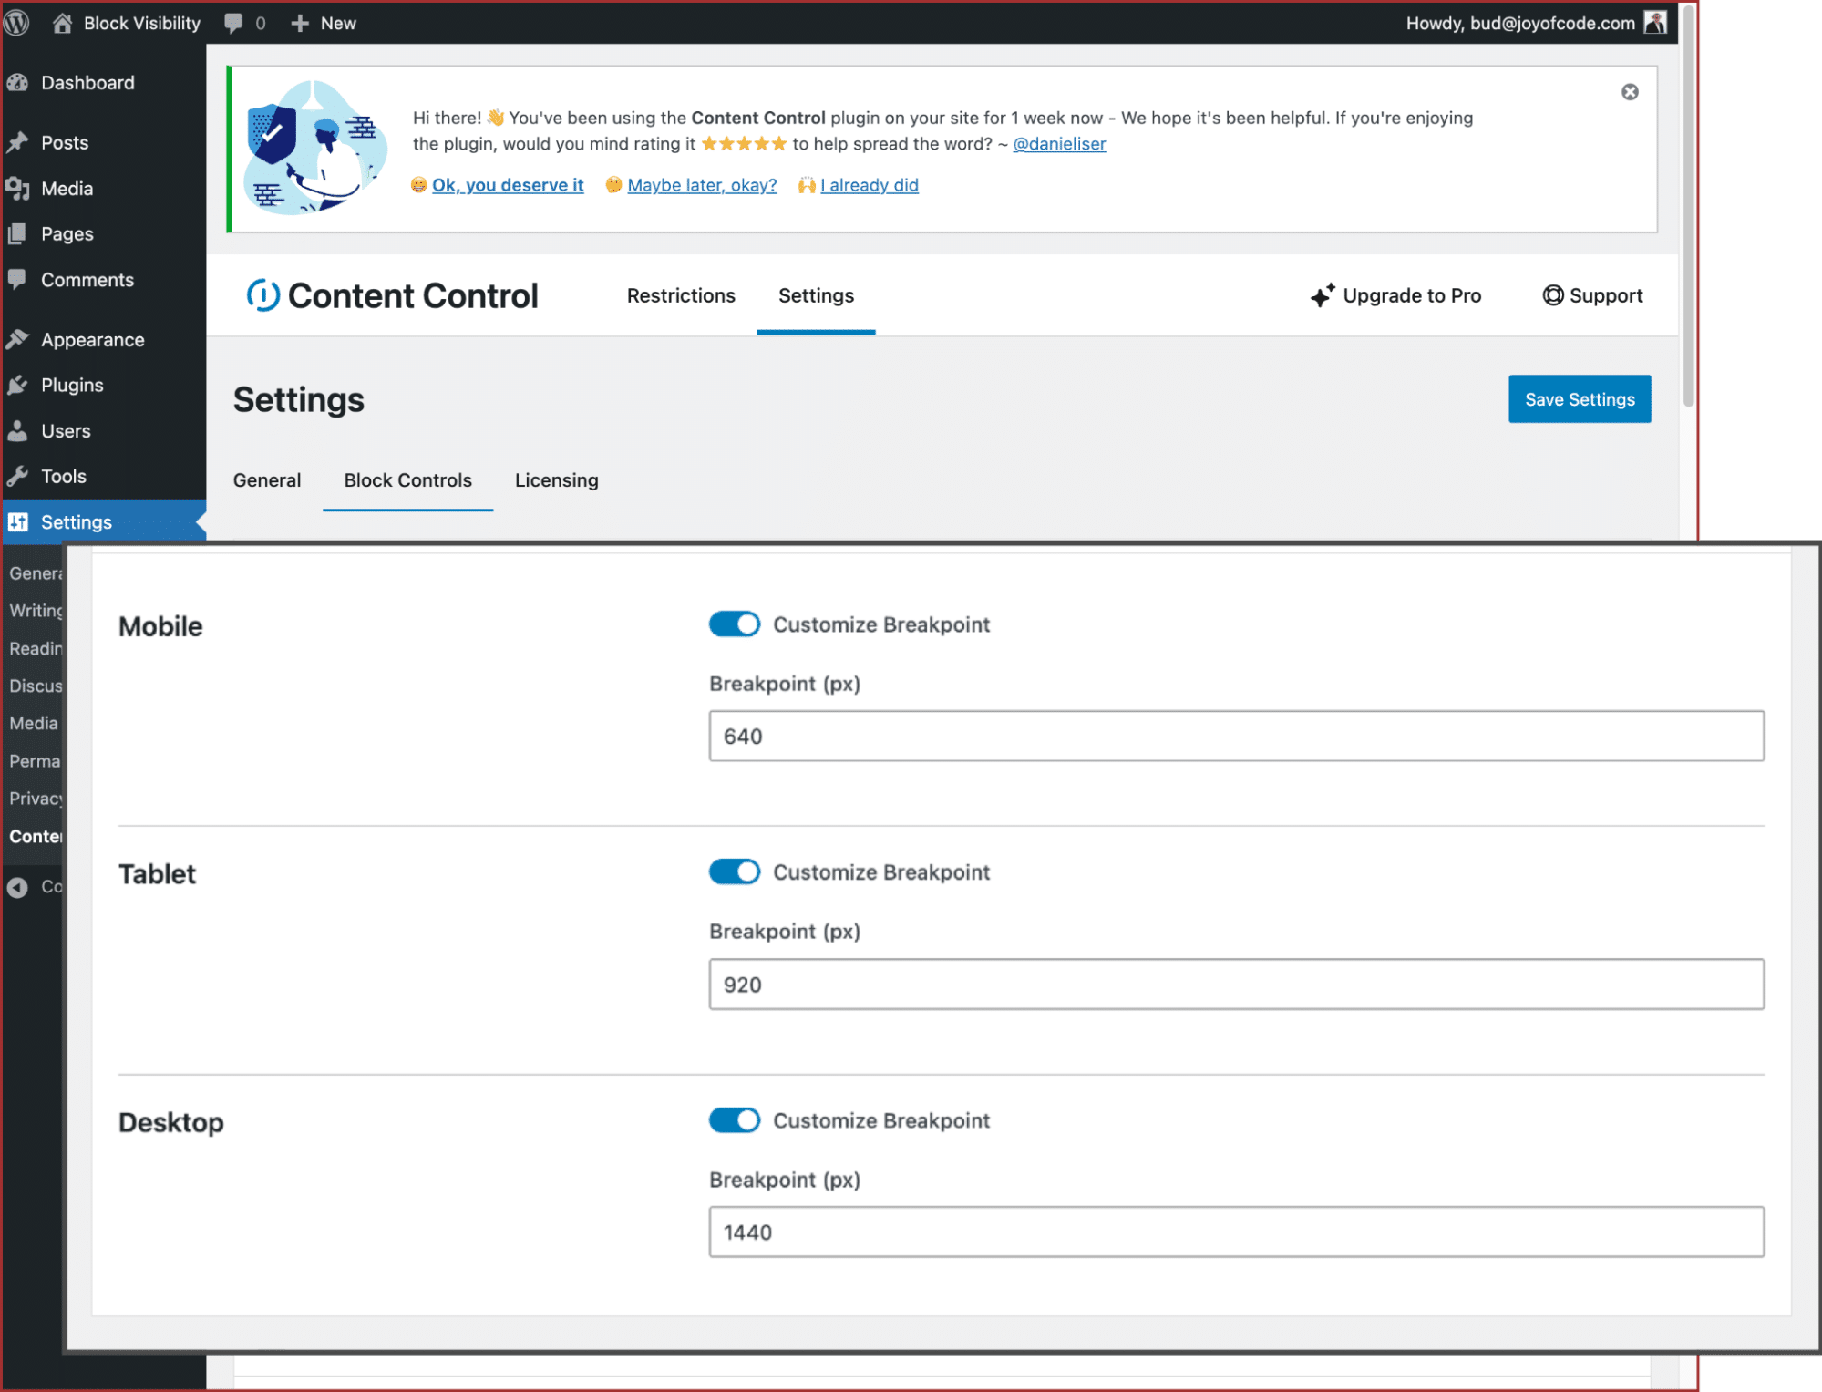Click the Save Settings button
The height and width of the screenshot is (1392, 1822).
[x=1580, y=399]
